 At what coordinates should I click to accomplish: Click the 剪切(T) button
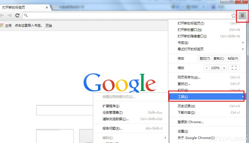click(205, 59)
